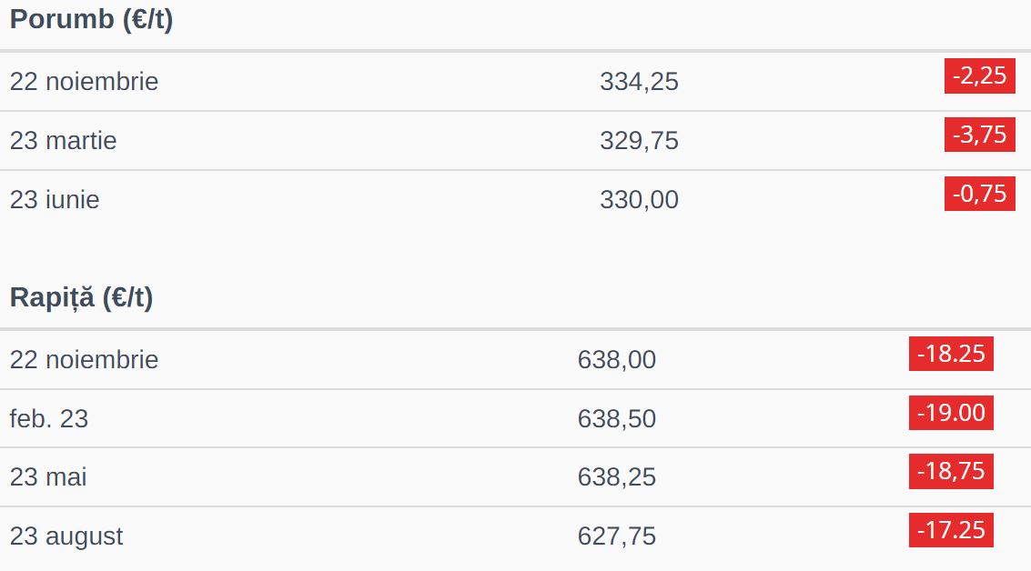Click the red -3,75 change badge
Image resolution: width=1031 pixels, height=571 pixels.
pyautogui.click(x=979, y=135)
